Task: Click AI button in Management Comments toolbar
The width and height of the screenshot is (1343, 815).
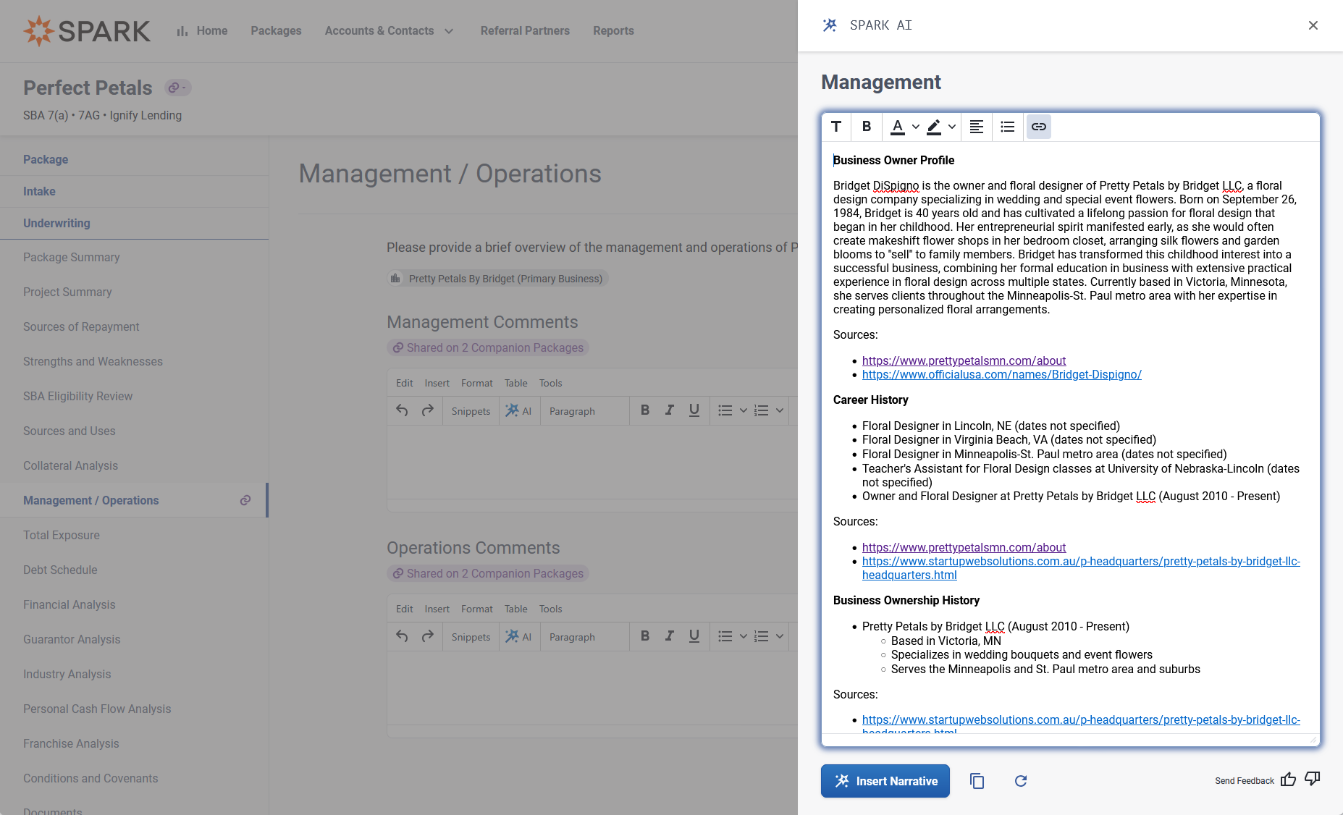Action: pyautogui.click(x=518, y=411)
